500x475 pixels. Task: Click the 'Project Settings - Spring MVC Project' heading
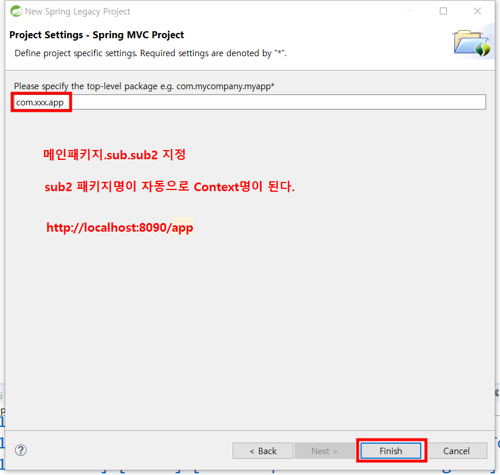tap(97, 35)
